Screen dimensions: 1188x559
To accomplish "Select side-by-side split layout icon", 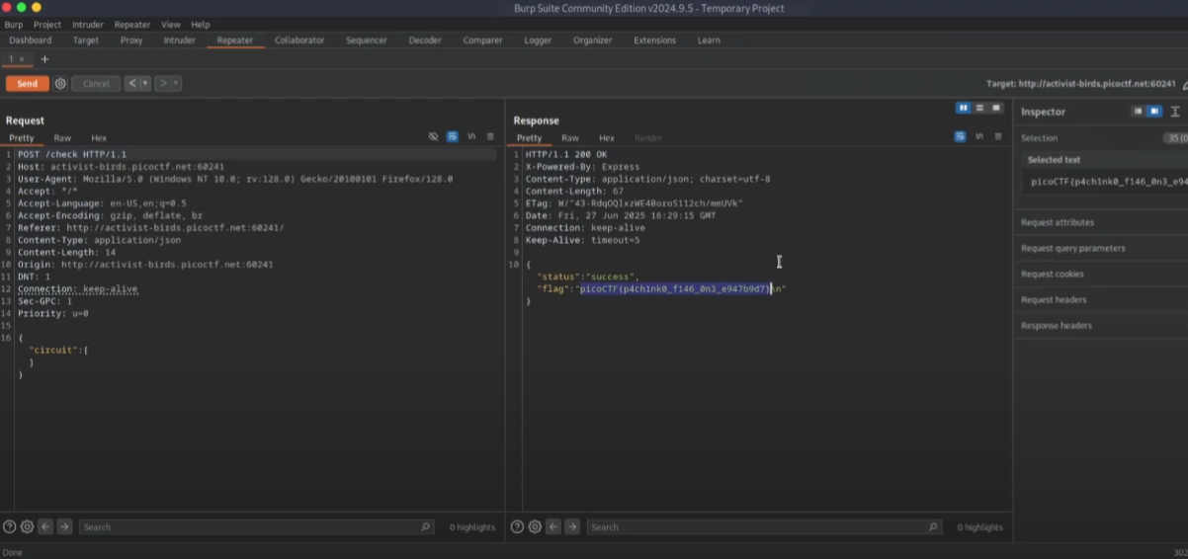I will coord(963,108).
